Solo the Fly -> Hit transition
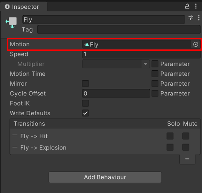Image resolution: width=202 pixels, height=193 pixels. (x=170, y=136)
